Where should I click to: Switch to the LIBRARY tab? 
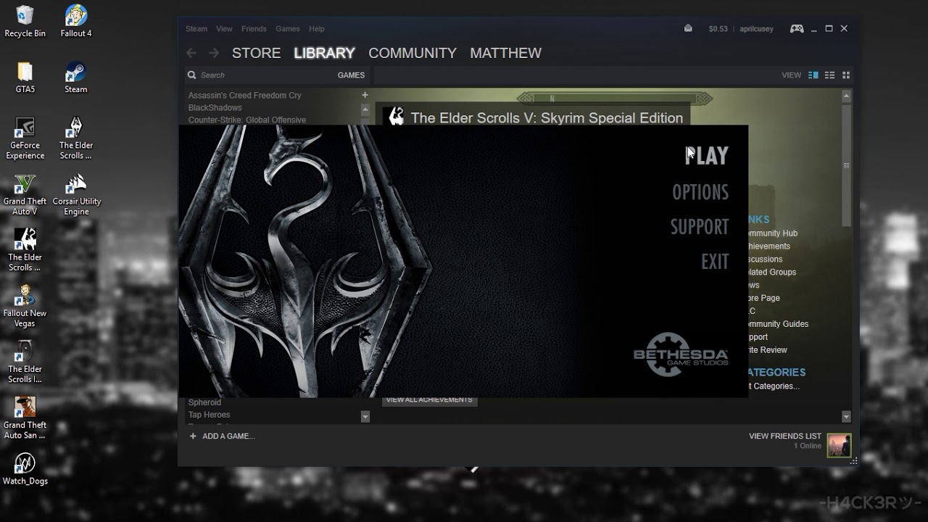coord(324,53)
